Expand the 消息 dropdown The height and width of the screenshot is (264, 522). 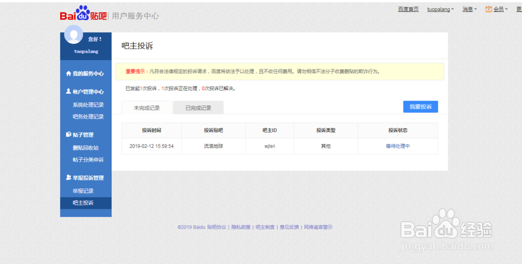tap(469, 9)
